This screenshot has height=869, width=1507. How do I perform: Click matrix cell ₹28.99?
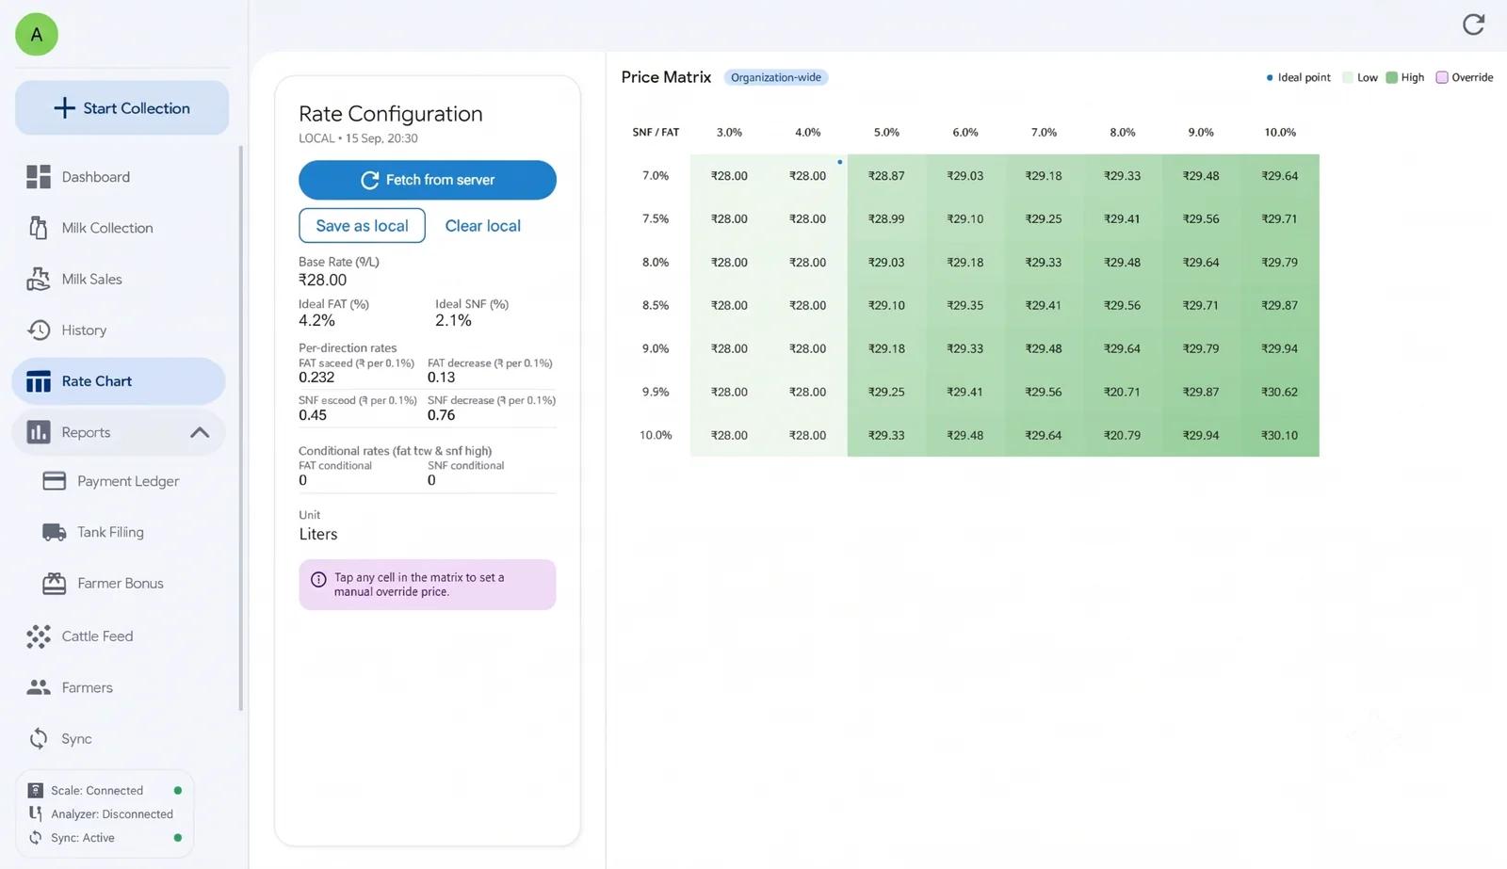[x=886, y=219]
